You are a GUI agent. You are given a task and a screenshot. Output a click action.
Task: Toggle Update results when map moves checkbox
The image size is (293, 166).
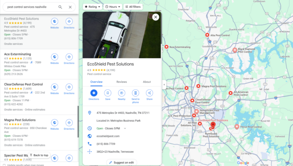tap(4, 165)
